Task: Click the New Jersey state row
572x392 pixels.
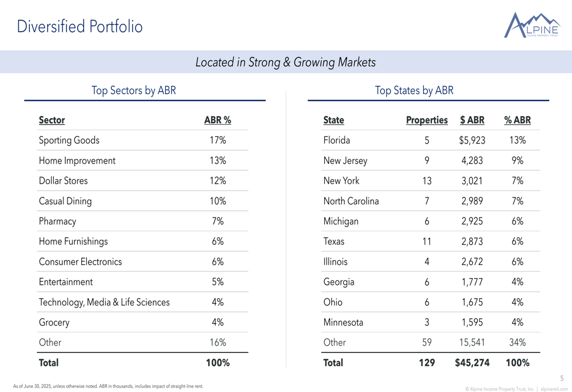Action: (431, 161)
